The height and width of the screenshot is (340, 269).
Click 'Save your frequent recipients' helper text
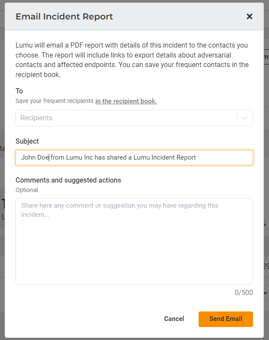pos(54,101)
